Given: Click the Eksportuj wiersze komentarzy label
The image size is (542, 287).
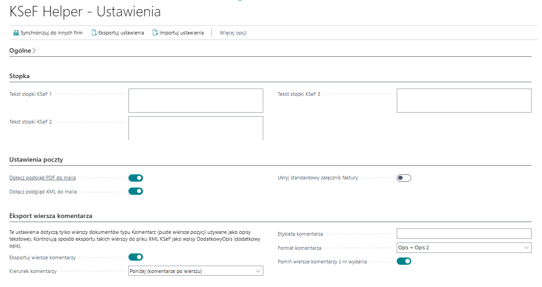Looking at the screenshot, I should click(43, 257).
